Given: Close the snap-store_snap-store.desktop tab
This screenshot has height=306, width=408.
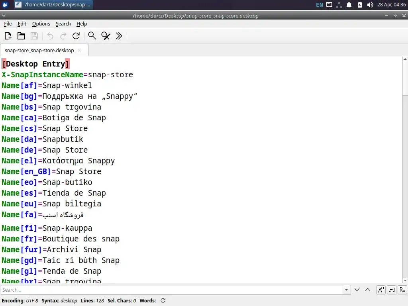Looking at the screenshot, I should tap(80, 50).
